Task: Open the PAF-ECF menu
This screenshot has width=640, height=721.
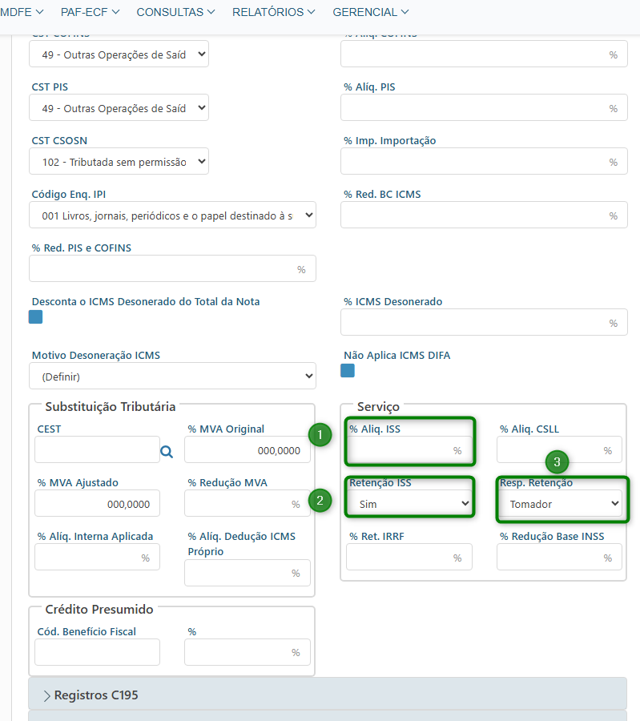Action: click(x=90, y=12)
